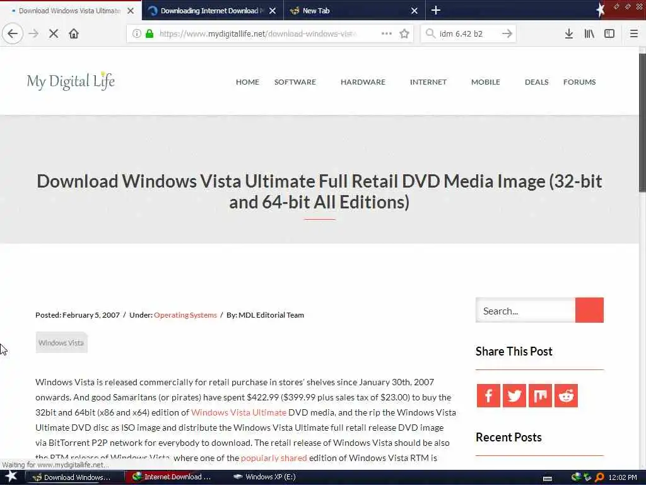Open the HARDWARE menu
Screen dimensions: 646x485
pos(363,81)
